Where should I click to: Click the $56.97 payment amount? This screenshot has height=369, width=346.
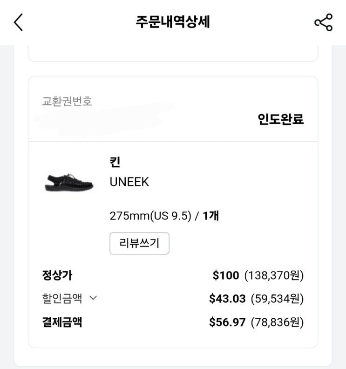click(x=227, y=322)
